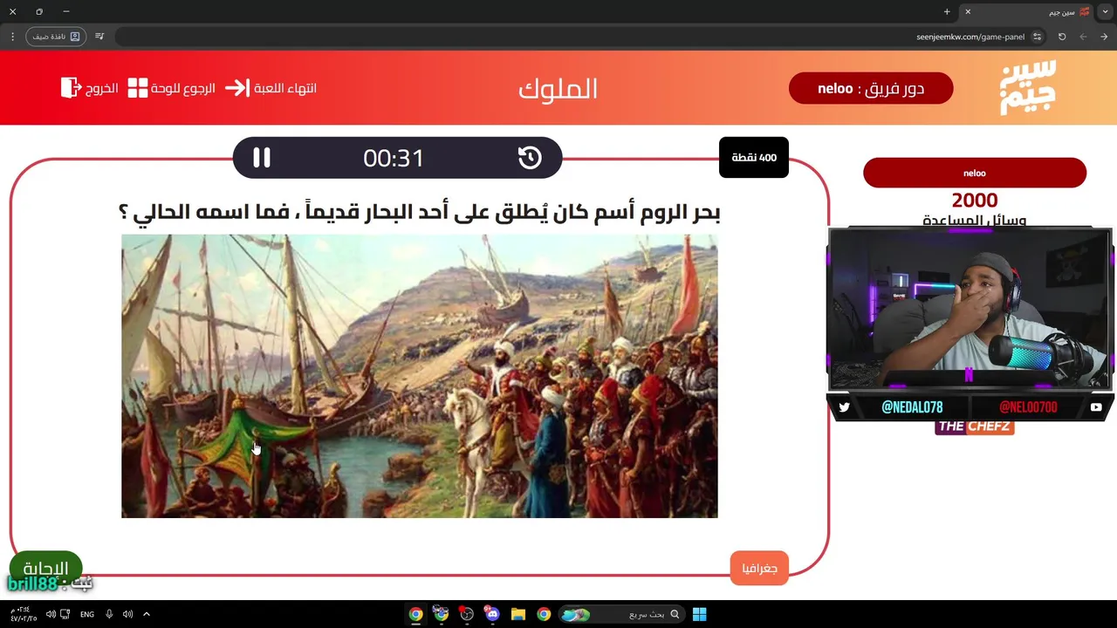Click the 00:31 countdown display

[x=394, y=158]
